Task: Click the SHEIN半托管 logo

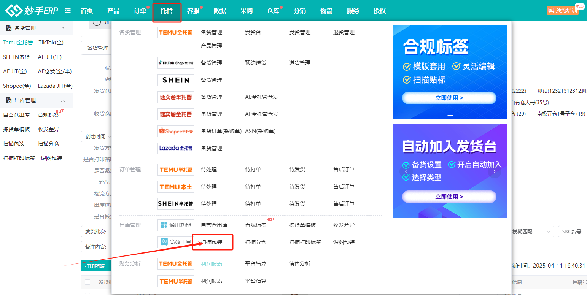Action: [x=176, y=204]
